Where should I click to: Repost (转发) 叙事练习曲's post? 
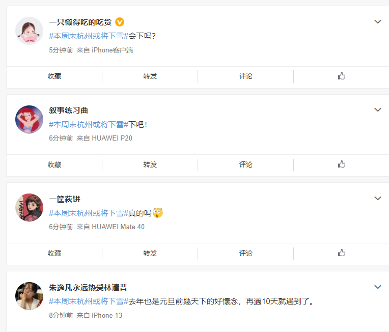150,164
